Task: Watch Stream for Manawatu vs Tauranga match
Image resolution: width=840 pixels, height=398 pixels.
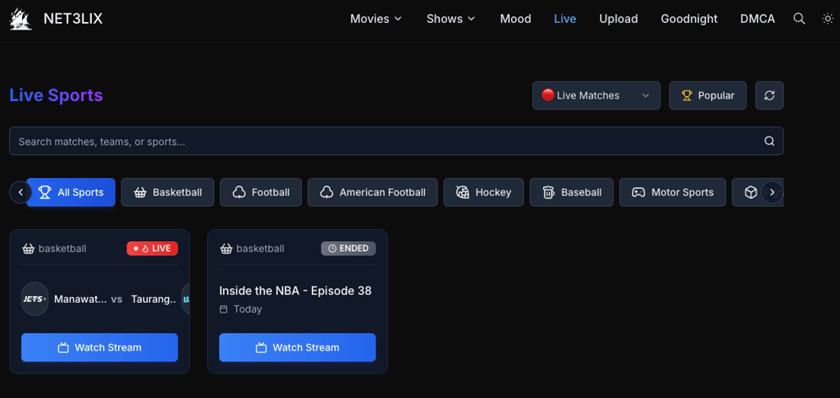Action: click(99, 347)
